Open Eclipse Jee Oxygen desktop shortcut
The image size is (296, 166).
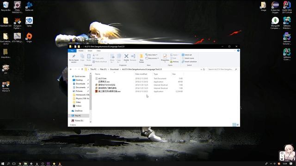click(x=275, y=7)
